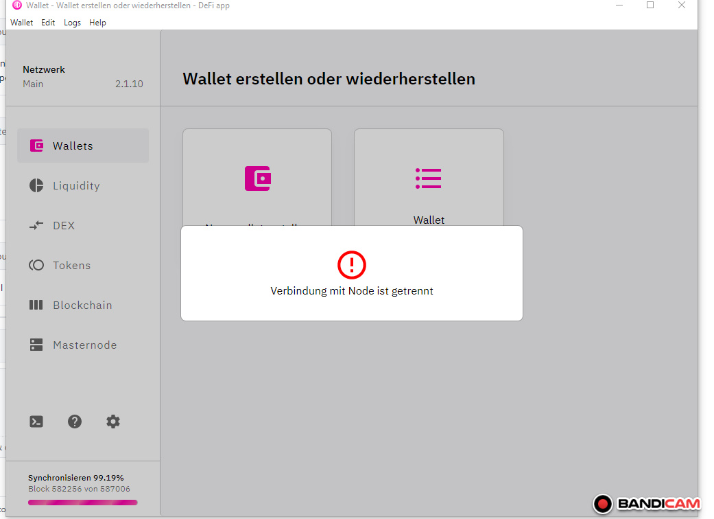The height and width of the screenshot is (519, 714).
Task: Click 'Verbindung mit Node ist getrennt' message
Action: [352, 290]
